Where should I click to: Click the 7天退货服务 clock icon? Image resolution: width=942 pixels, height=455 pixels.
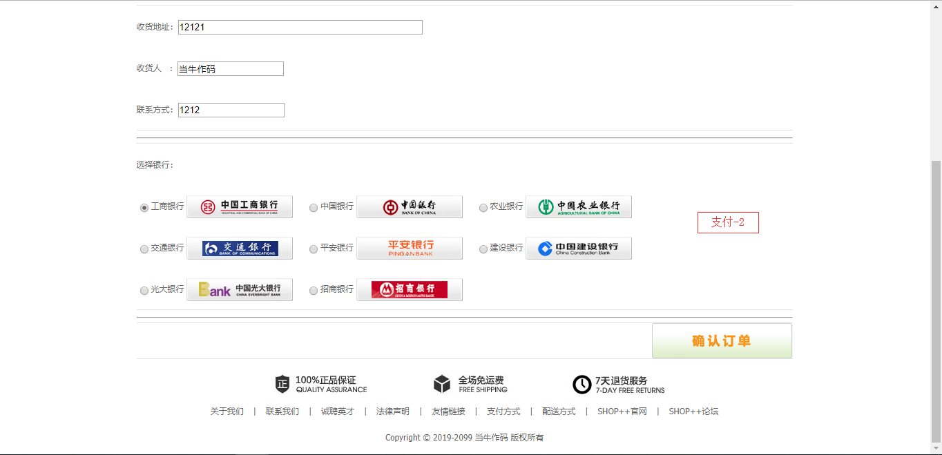pos(582,385)
